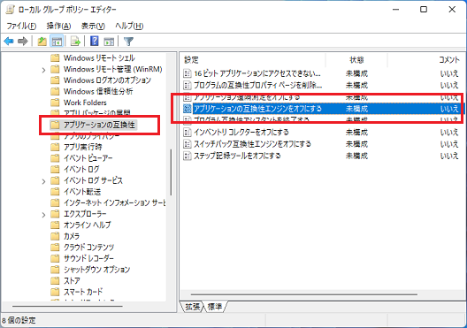Click the Export list toolbar icon
This screenshot has width=467, height=328.
coord(75,41)
